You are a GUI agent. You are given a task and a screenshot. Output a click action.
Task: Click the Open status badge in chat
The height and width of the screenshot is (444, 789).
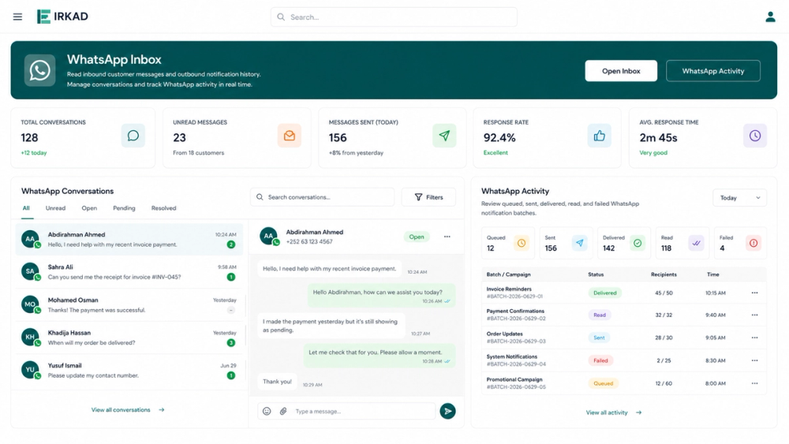(x=416, y=237)
